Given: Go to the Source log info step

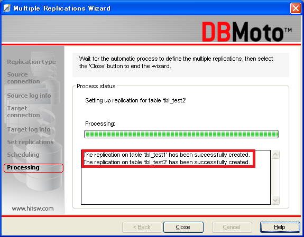Looking at the screenshot, I should 29,96.
